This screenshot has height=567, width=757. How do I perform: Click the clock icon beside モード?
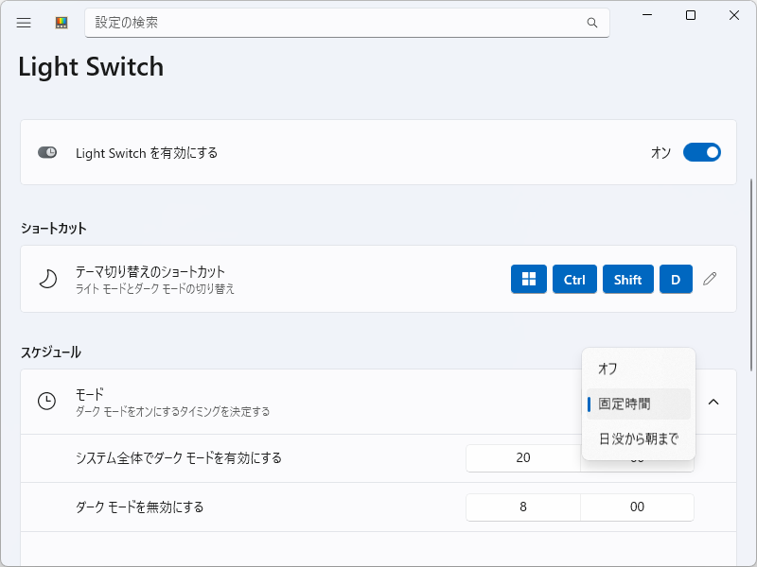(x=46, y=402)
